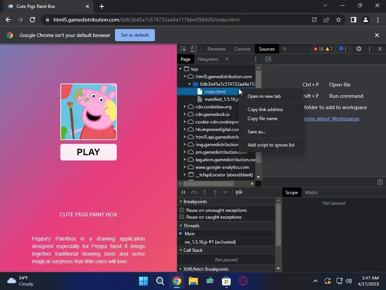This screenshot has height=290, width=386.
Task: Open DevTools customize three-dot menu
Action: tap(369, 49)
